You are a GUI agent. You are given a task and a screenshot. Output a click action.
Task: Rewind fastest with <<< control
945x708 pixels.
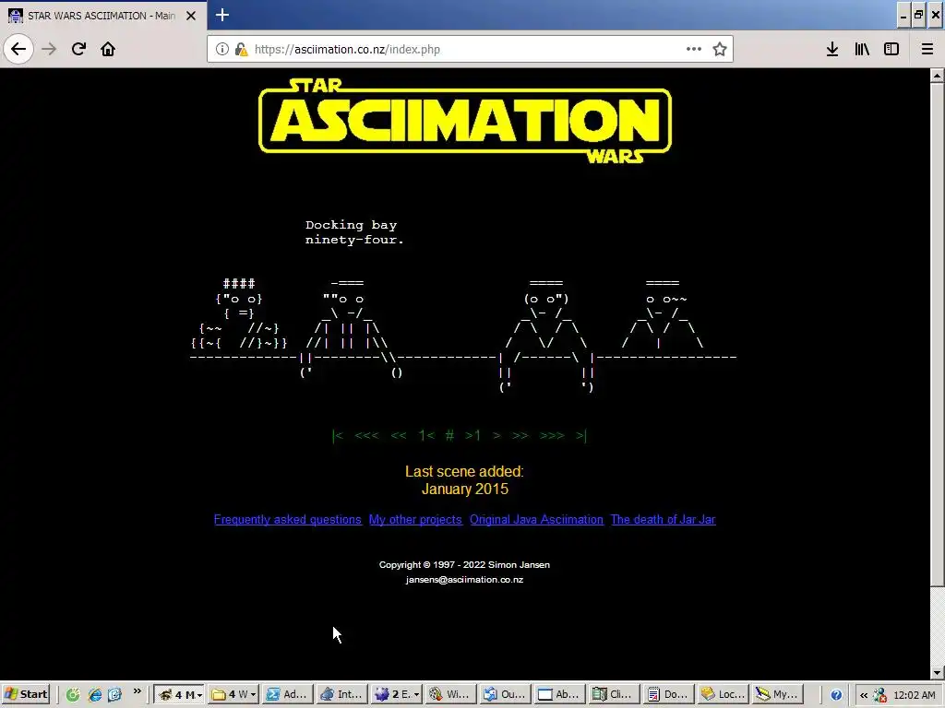[x=367, y=435]
